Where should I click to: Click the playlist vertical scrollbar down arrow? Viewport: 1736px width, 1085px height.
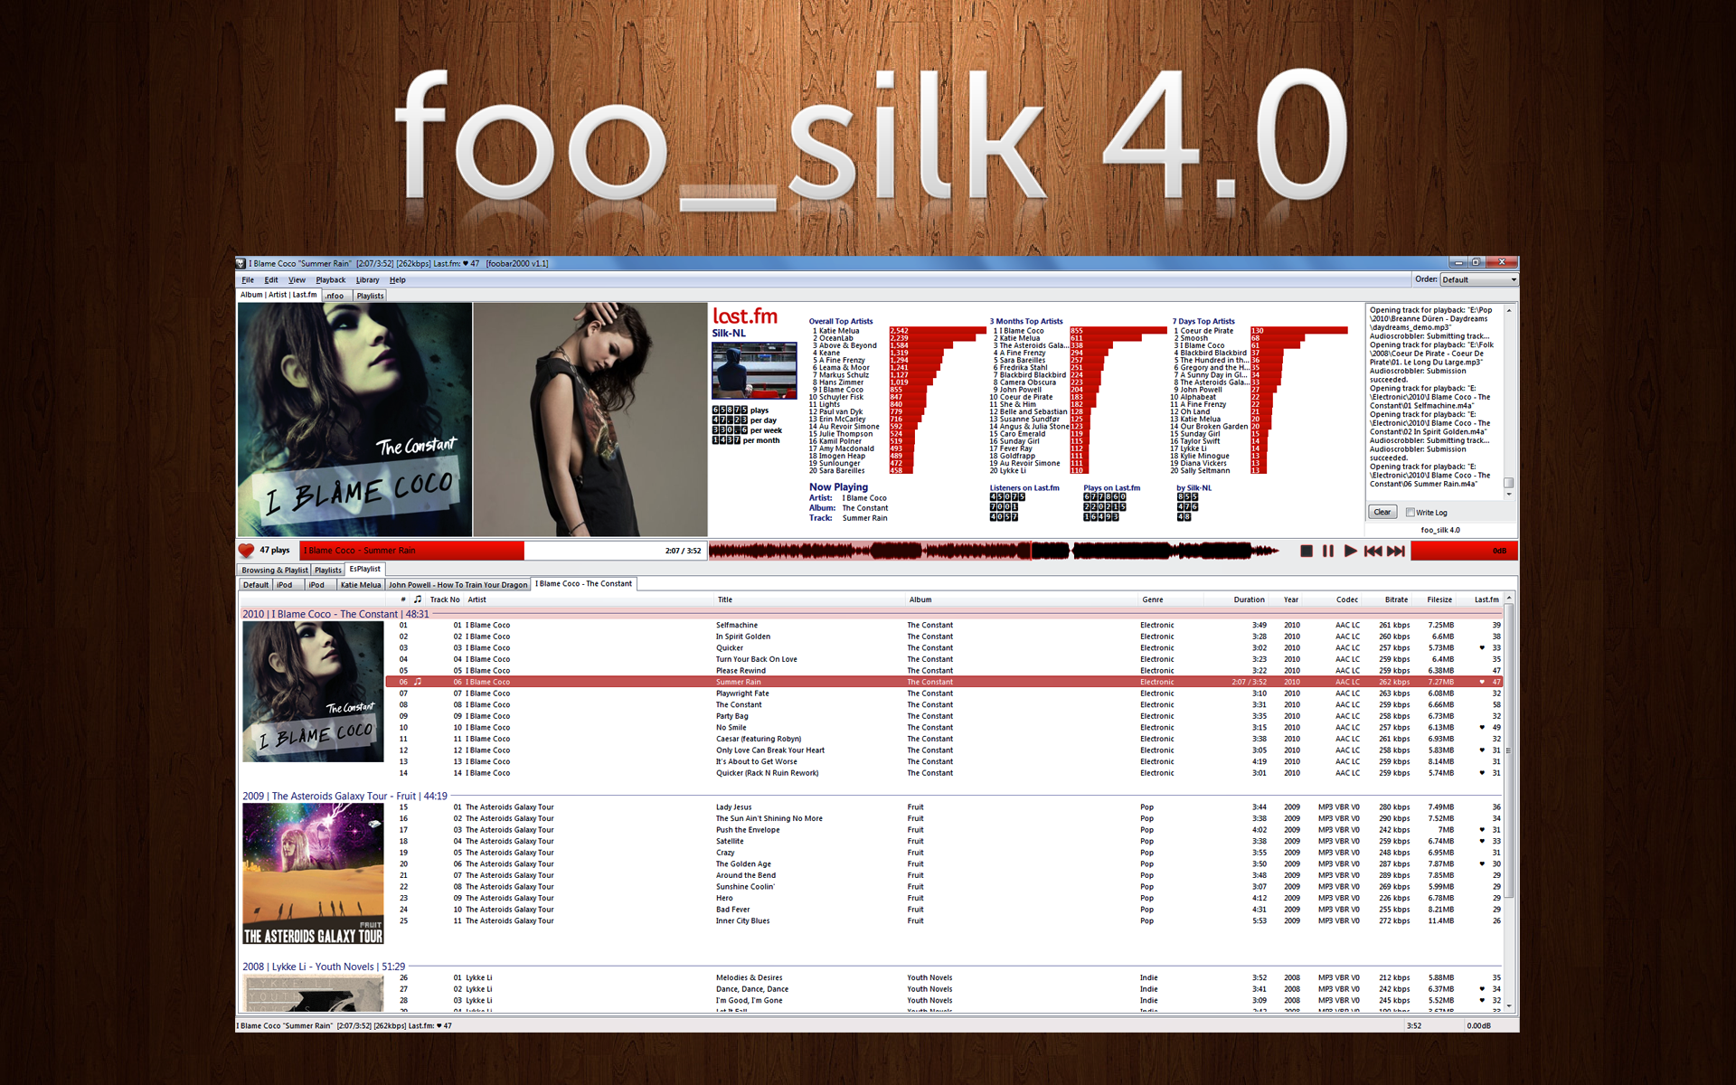click(1508, 1005)
